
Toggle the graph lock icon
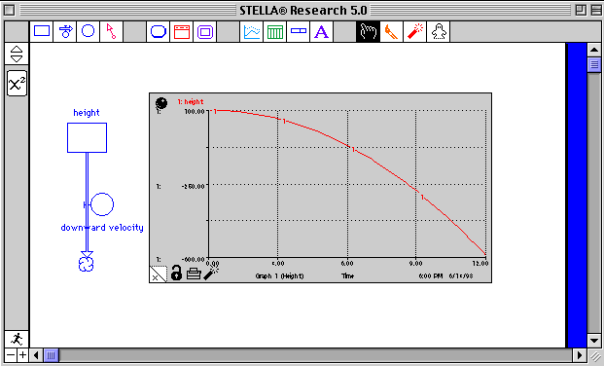176,273
